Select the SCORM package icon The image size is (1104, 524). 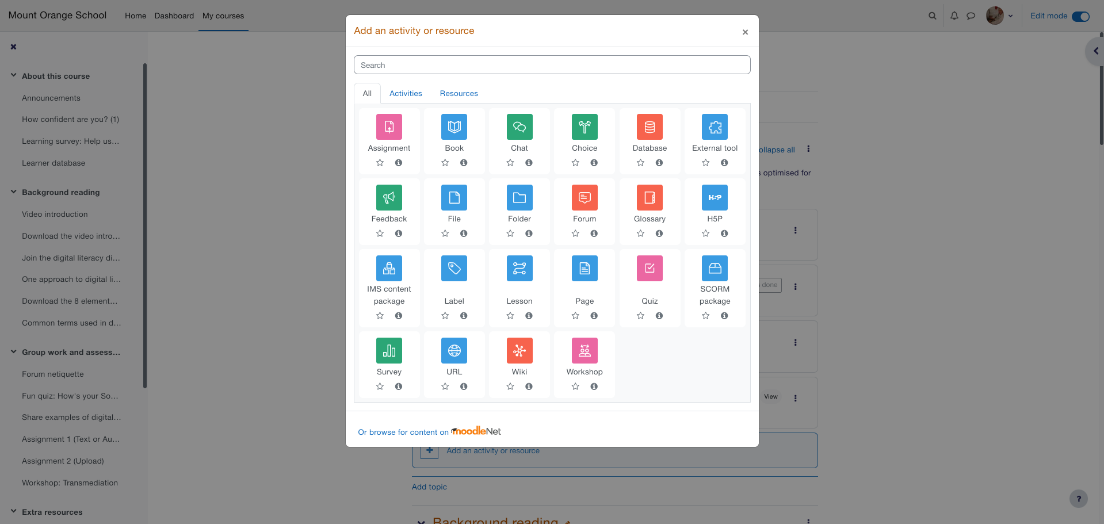click(x=715, y=268)
